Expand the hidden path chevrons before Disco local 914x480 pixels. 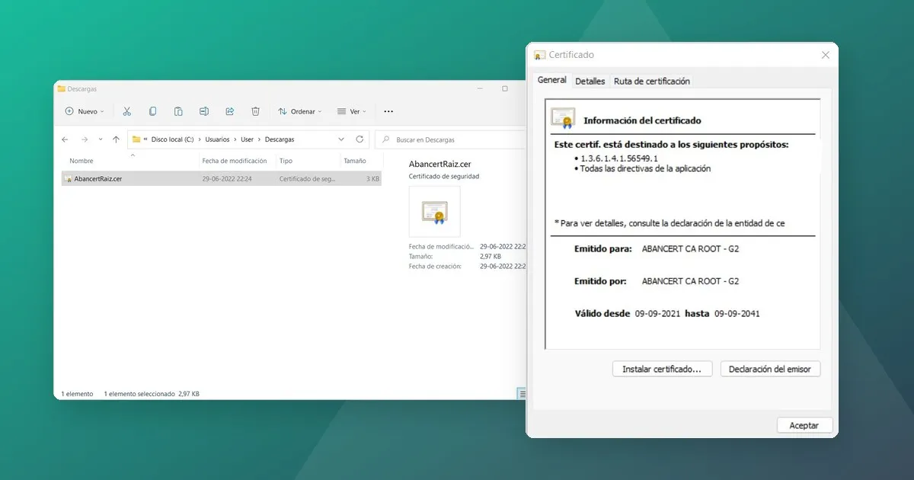coord(145,139)
